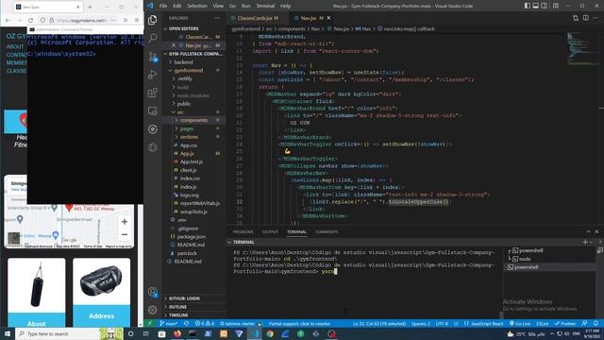Click the Address card in the browser page
Screen dimensions: 604x340
(101, 293)
